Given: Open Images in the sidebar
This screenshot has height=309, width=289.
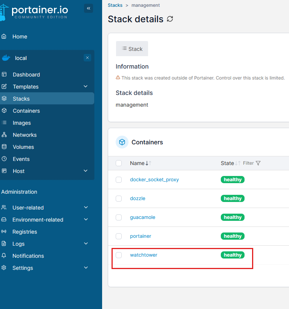Looking at the screenshot, I should (22, 123).
